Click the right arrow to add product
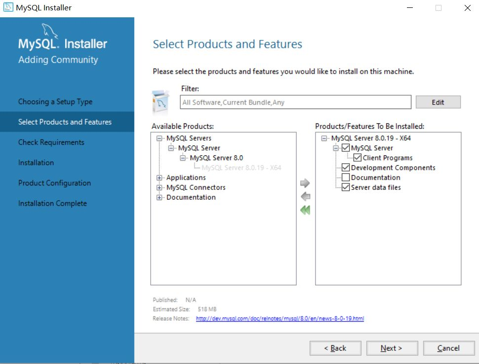The width and height of the screenshot is (479, 364). (x=305, y=183)
